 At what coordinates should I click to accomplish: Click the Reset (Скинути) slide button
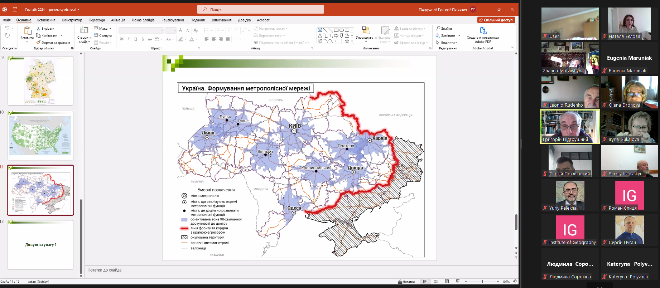103,35
